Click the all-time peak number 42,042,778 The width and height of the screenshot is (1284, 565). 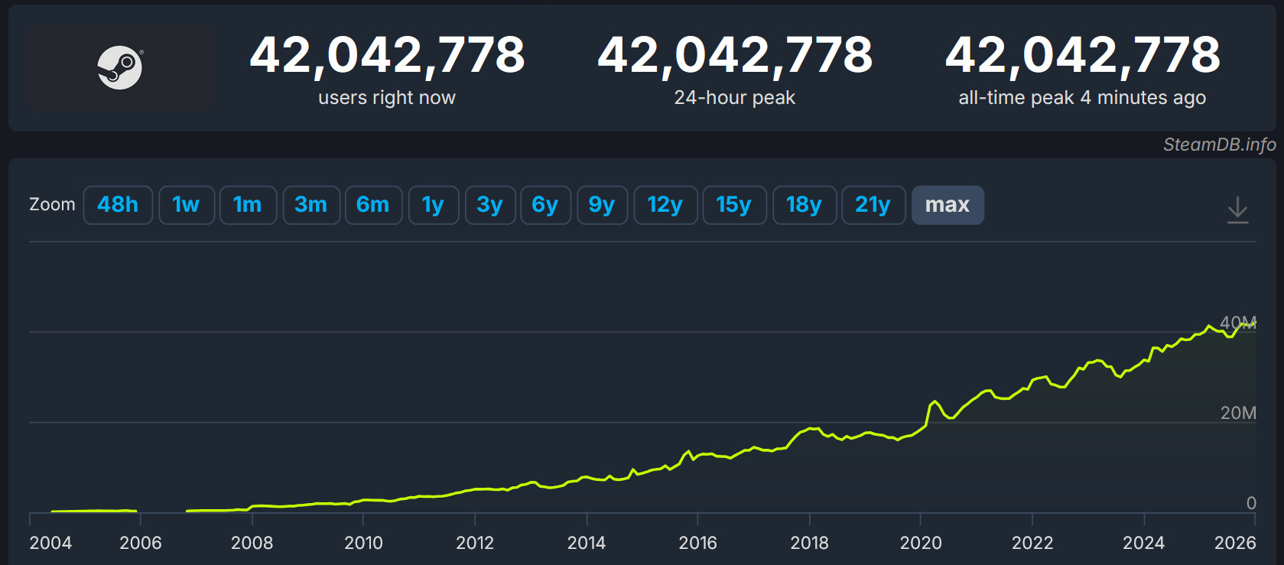click(x=1083, y=56)
